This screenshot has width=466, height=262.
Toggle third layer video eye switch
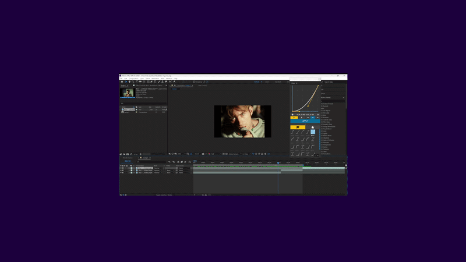[121, 172]
